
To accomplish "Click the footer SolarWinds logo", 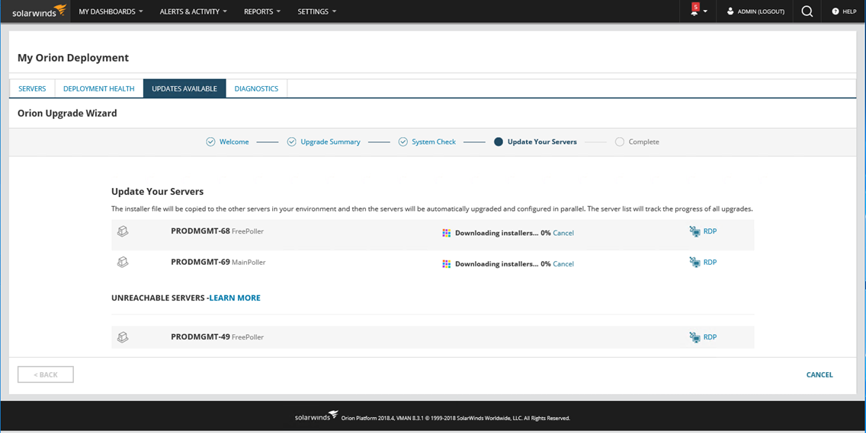I will 316,416.
